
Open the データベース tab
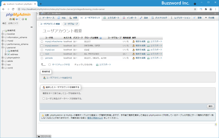tap(47, 18)
